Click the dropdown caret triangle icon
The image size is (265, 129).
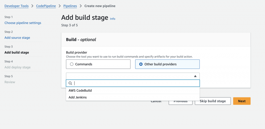click(x=195, y=76)
